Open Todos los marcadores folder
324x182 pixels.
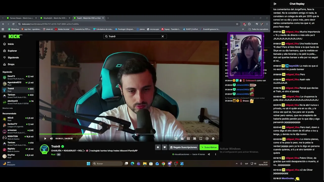[258, 29]
